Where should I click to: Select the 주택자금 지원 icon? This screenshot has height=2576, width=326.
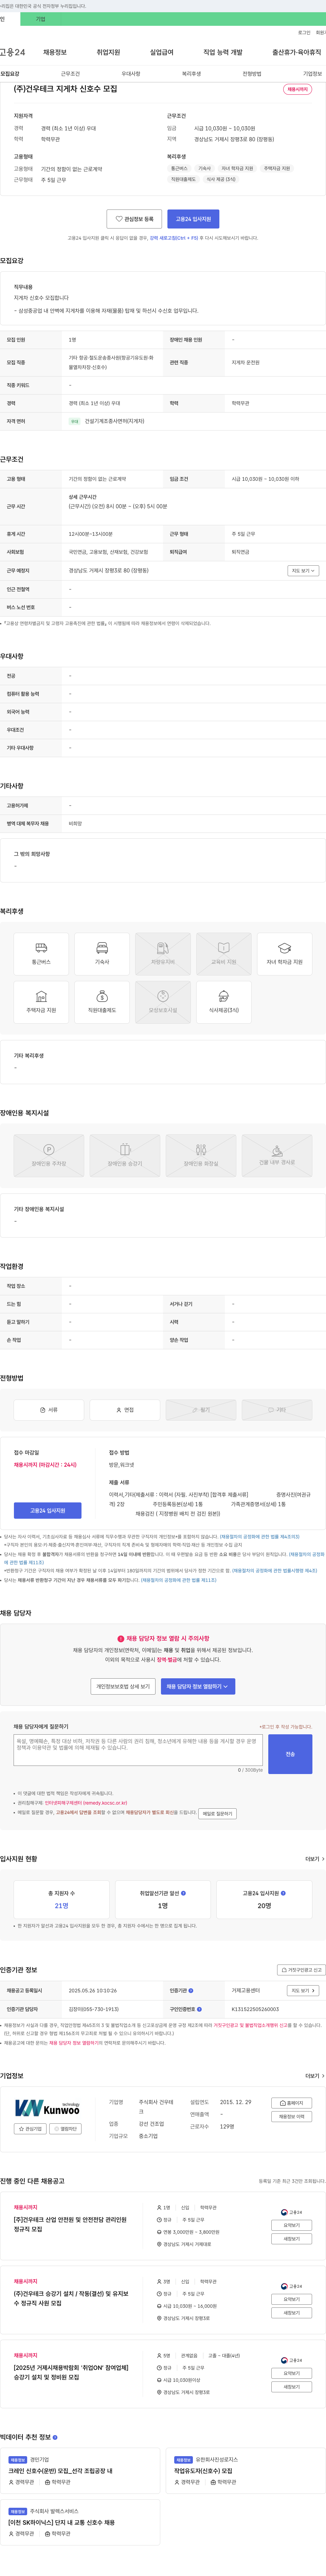click(41, 1002)
